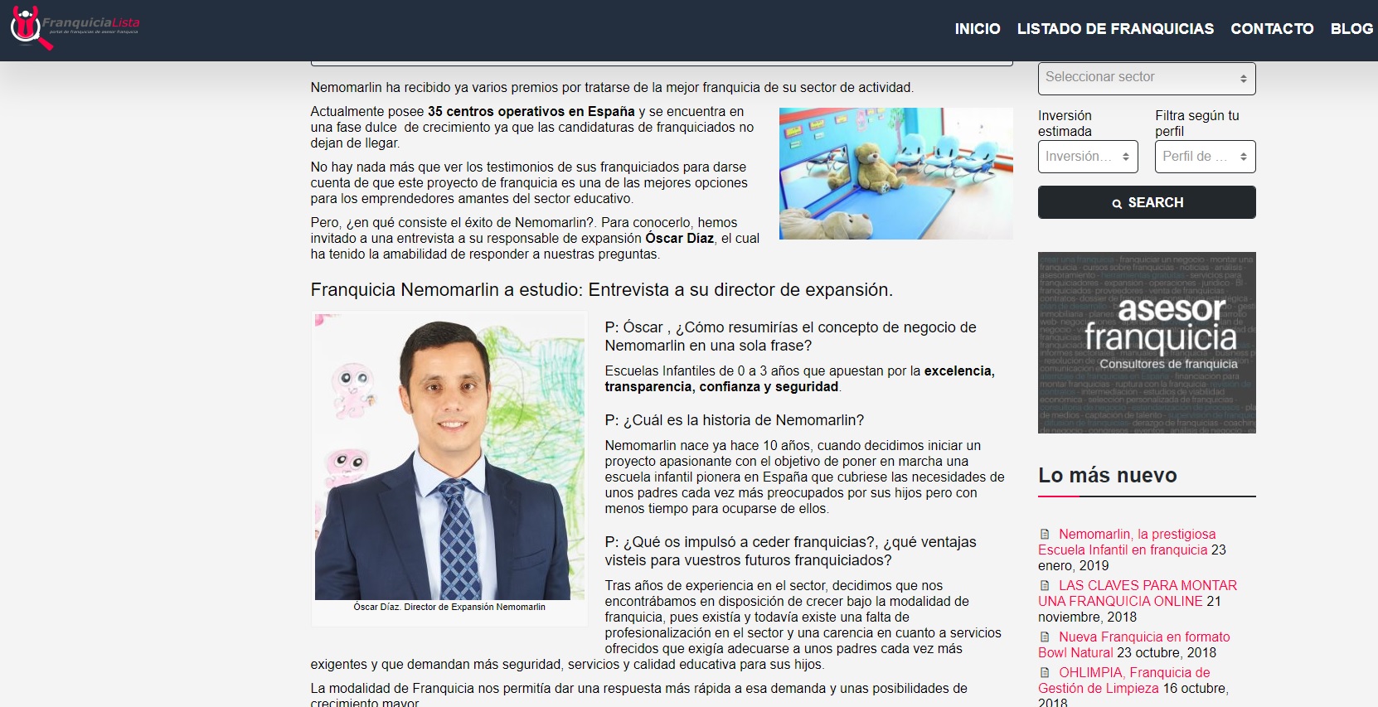
Task: Open LISTADO DE FRANQUICIAS menu item
Action: pyautogui.click(x=1115, y=29)
